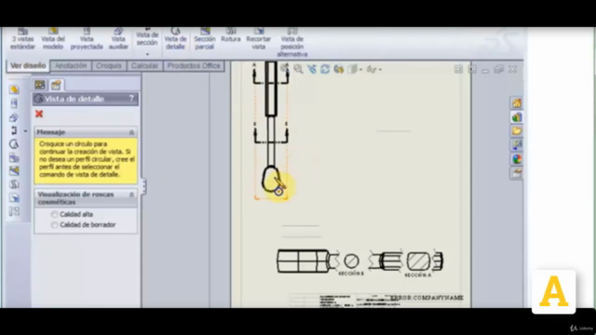The width and height of the screenshot is (596, 335).
Task: Choose Vista proyectada in the ribbon
Action: tap(87, 39)
